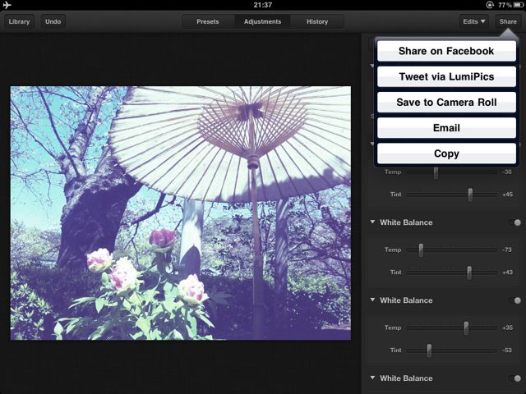Tap the -38 Temp value
The width and height of the screenshot is (526, 394).
[x=507, y=172]
